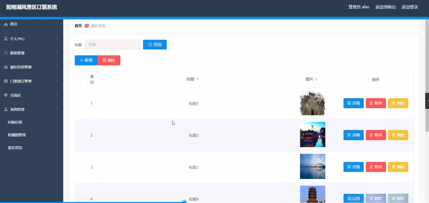Click 详情 button for 标题1 row
Viewport: 429px width, 203px height.
(x=354, y=103)
